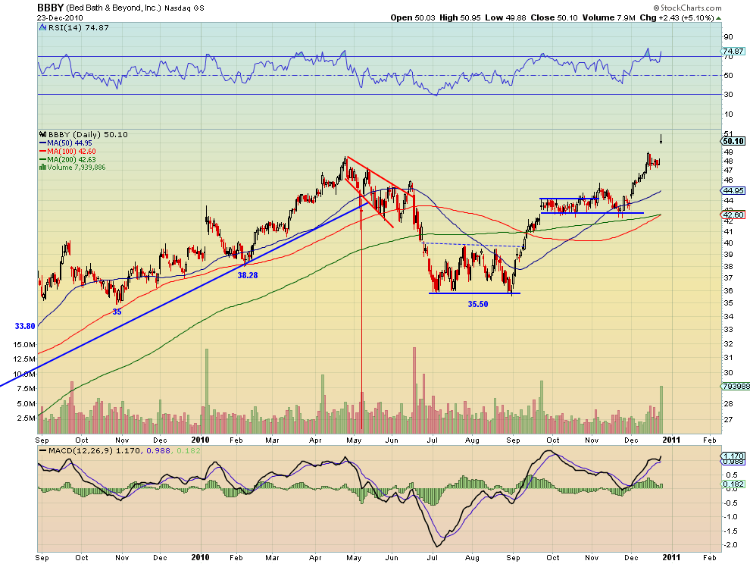Click the 2011 label on price chart axis
Viewport: 750px width, 564px height.
coord(671,440)
